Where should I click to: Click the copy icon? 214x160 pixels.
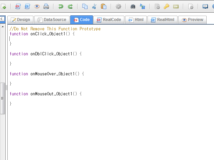(85, 6)
